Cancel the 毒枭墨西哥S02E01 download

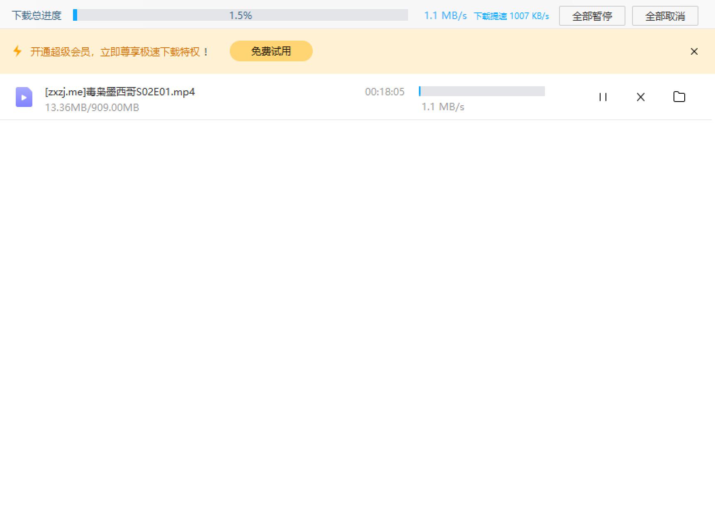coord(641,97)
